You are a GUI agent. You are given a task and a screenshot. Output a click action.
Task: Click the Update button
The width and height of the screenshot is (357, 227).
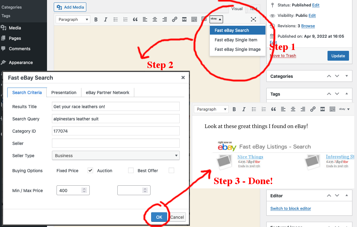click(338, 56)
